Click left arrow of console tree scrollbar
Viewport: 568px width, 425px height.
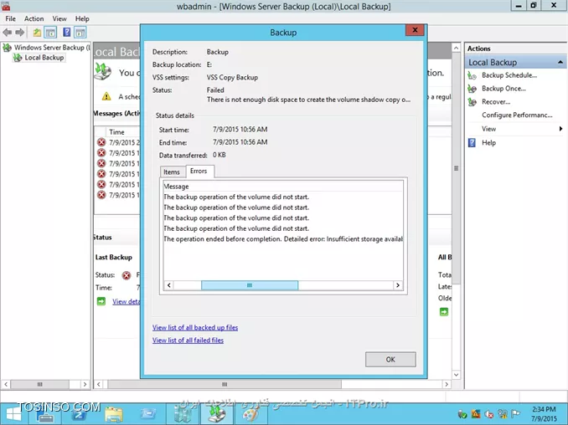point(5,384)
